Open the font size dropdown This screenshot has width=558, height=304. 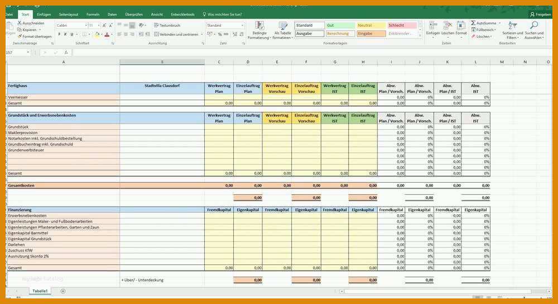(x=99, y=26)
